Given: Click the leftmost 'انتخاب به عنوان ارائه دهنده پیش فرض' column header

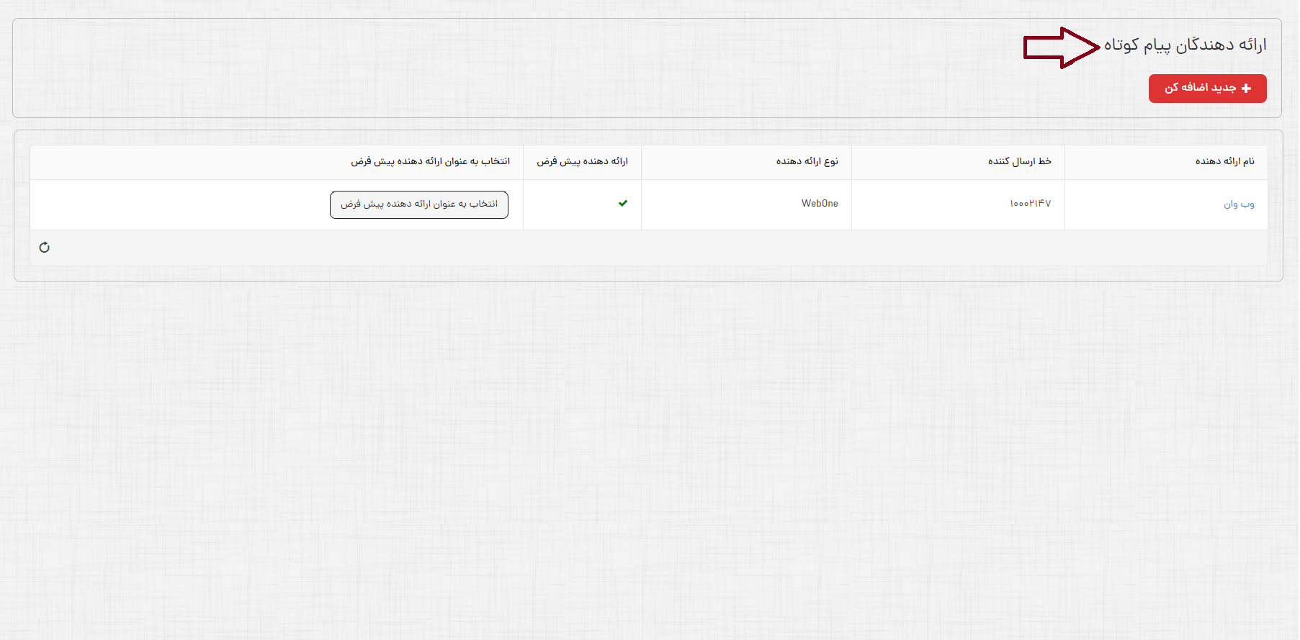Looking at the screenshot, I should 430,161.
